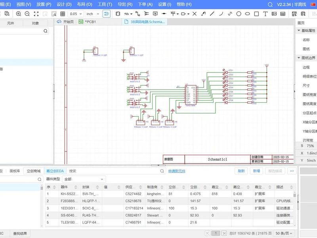The width and height of the screenshot is (317, 238).
Task: Select the Bezier curve tool
Action: [230, 14]
